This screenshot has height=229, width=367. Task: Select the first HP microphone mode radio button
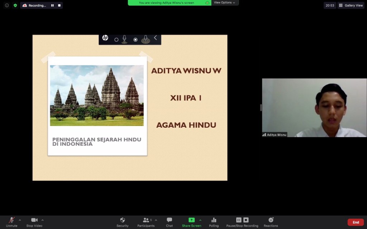(x=116, y=40)
